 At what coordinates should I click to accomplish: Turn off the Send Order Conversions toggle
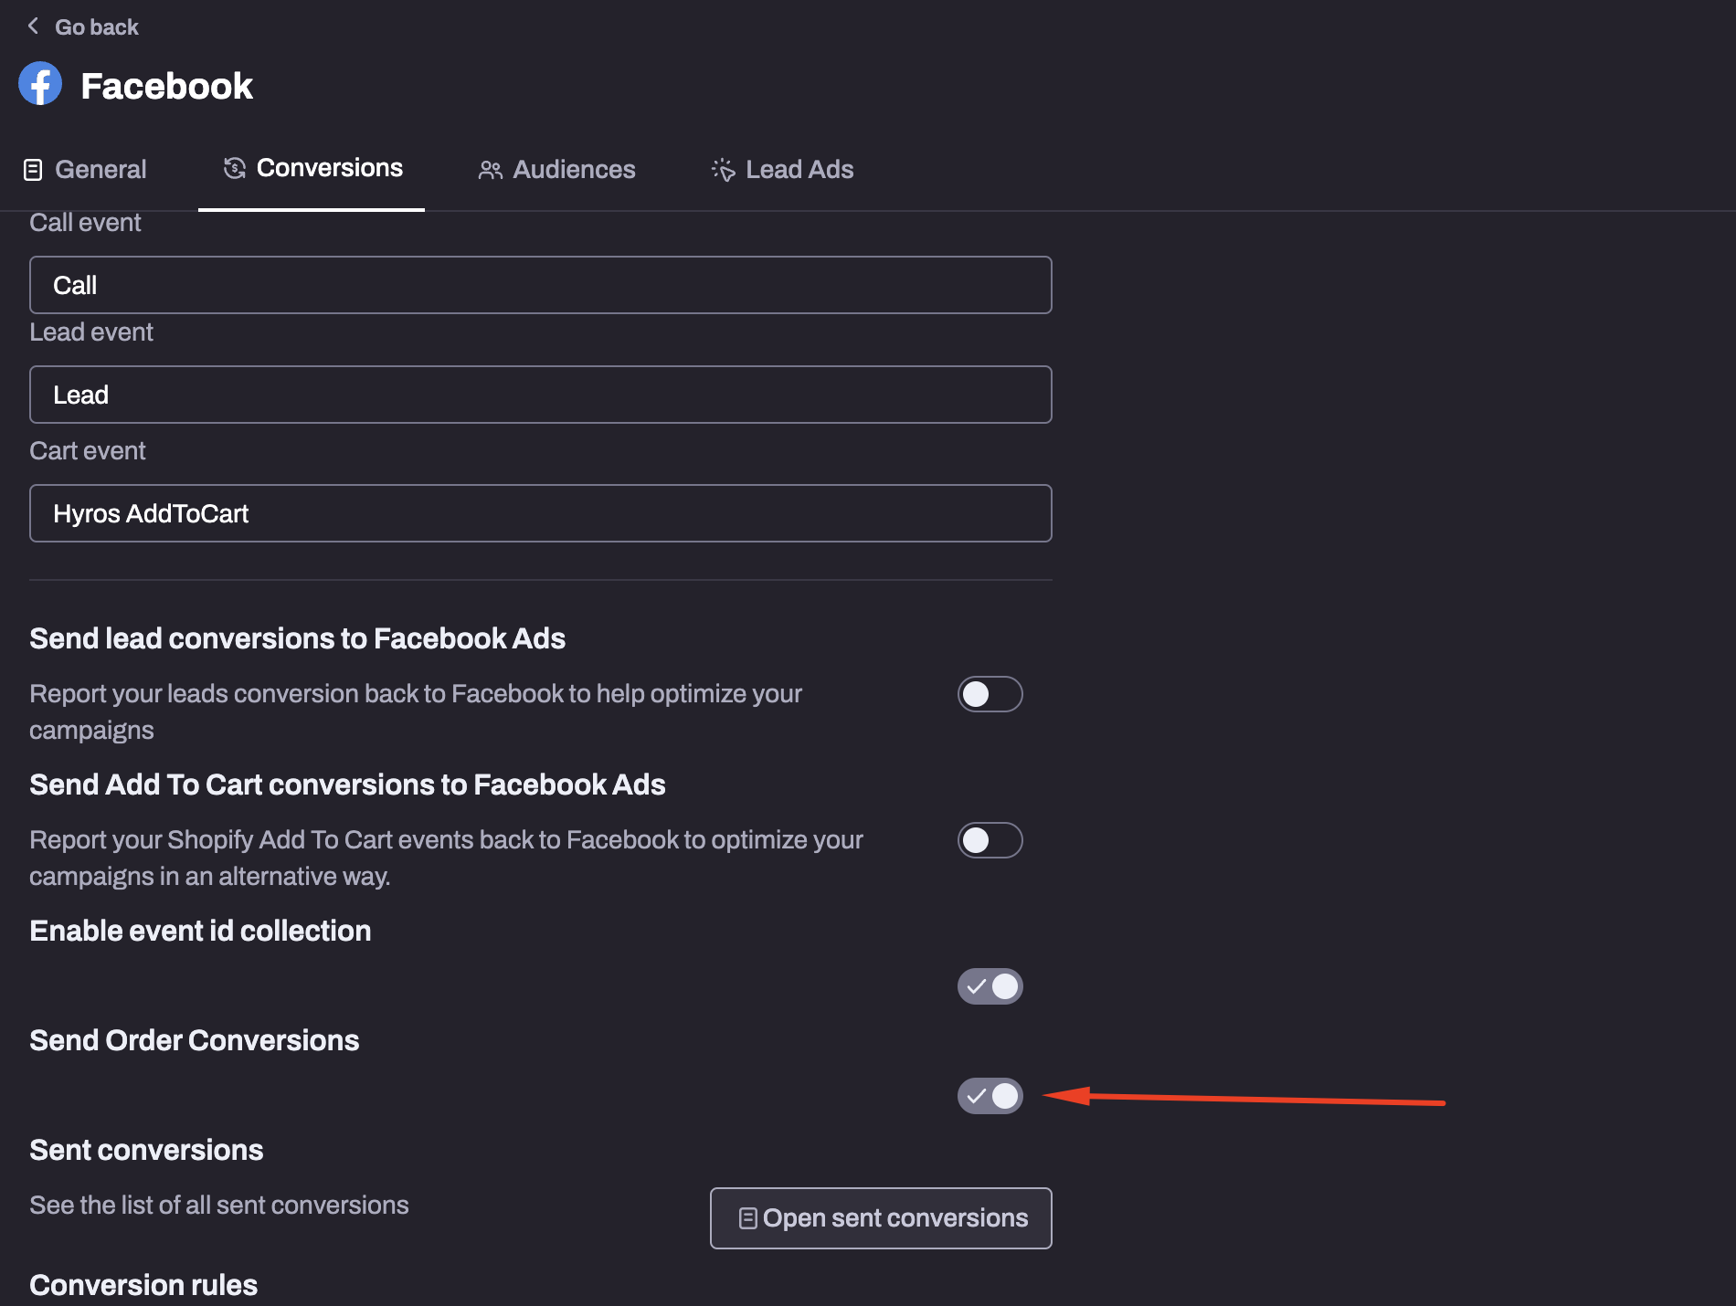990,1096
